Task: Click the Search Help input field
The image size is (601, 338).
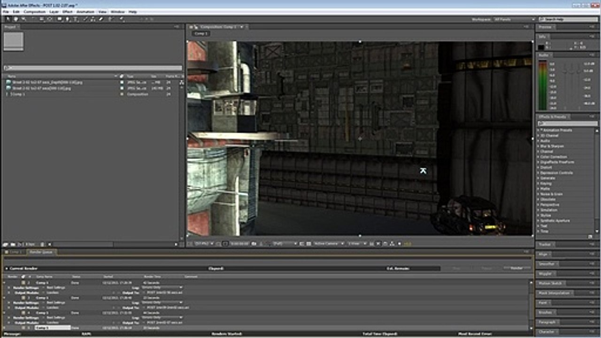Action: click(x=567, y=19)
